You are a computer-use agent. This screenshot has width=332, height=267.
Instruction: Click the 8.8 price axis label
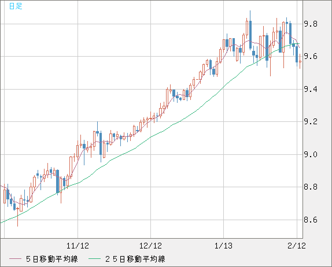pyautogui.click(x=311, y=187)
